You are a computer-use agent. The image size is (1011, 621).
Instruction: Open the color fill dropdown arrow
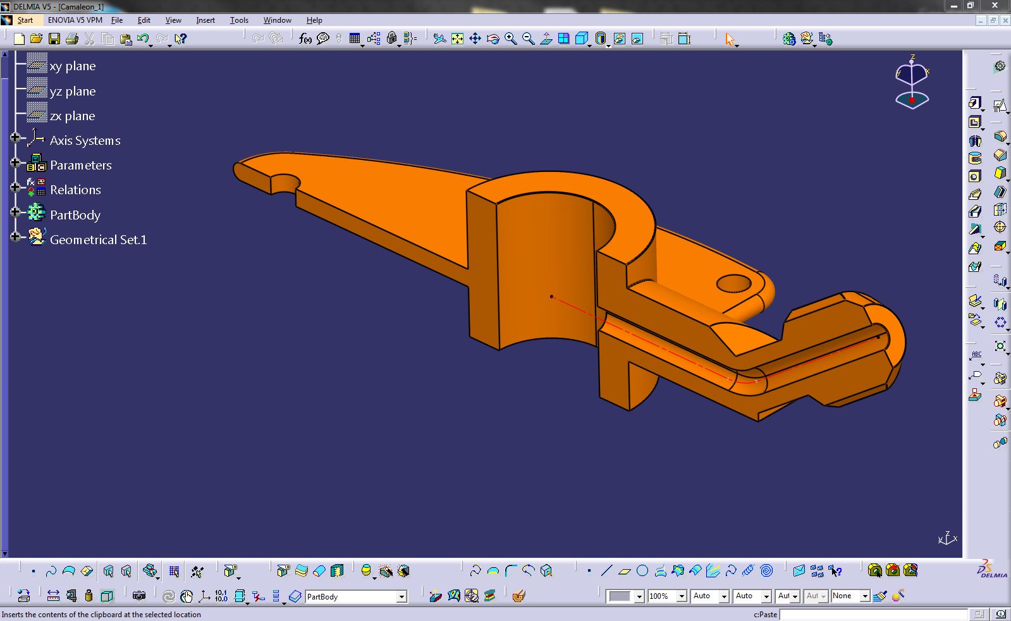pos(639,596)
